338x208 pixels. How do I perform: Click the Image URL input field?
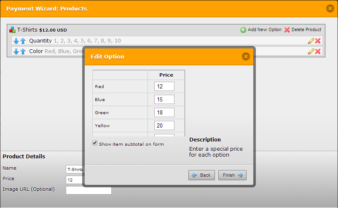point(89,190)
